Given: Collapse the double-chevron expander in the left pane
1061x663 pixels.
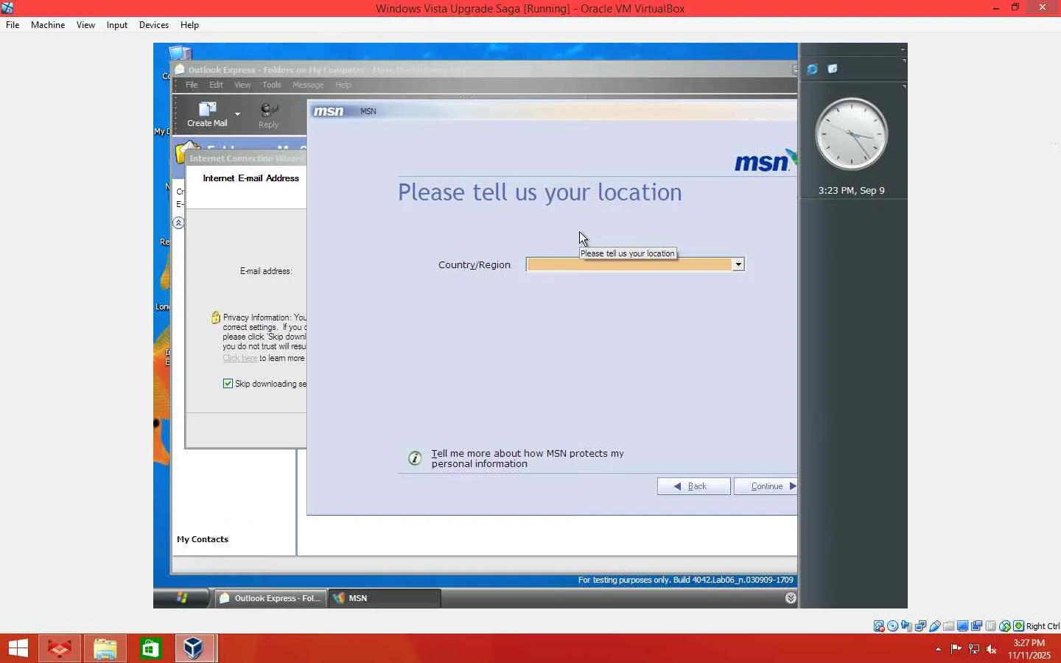Looking at the screenshot, I should (x=178, y=222).
